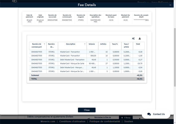Click the TOTAL row label
The image size is (176, 124).
(34, 79)
